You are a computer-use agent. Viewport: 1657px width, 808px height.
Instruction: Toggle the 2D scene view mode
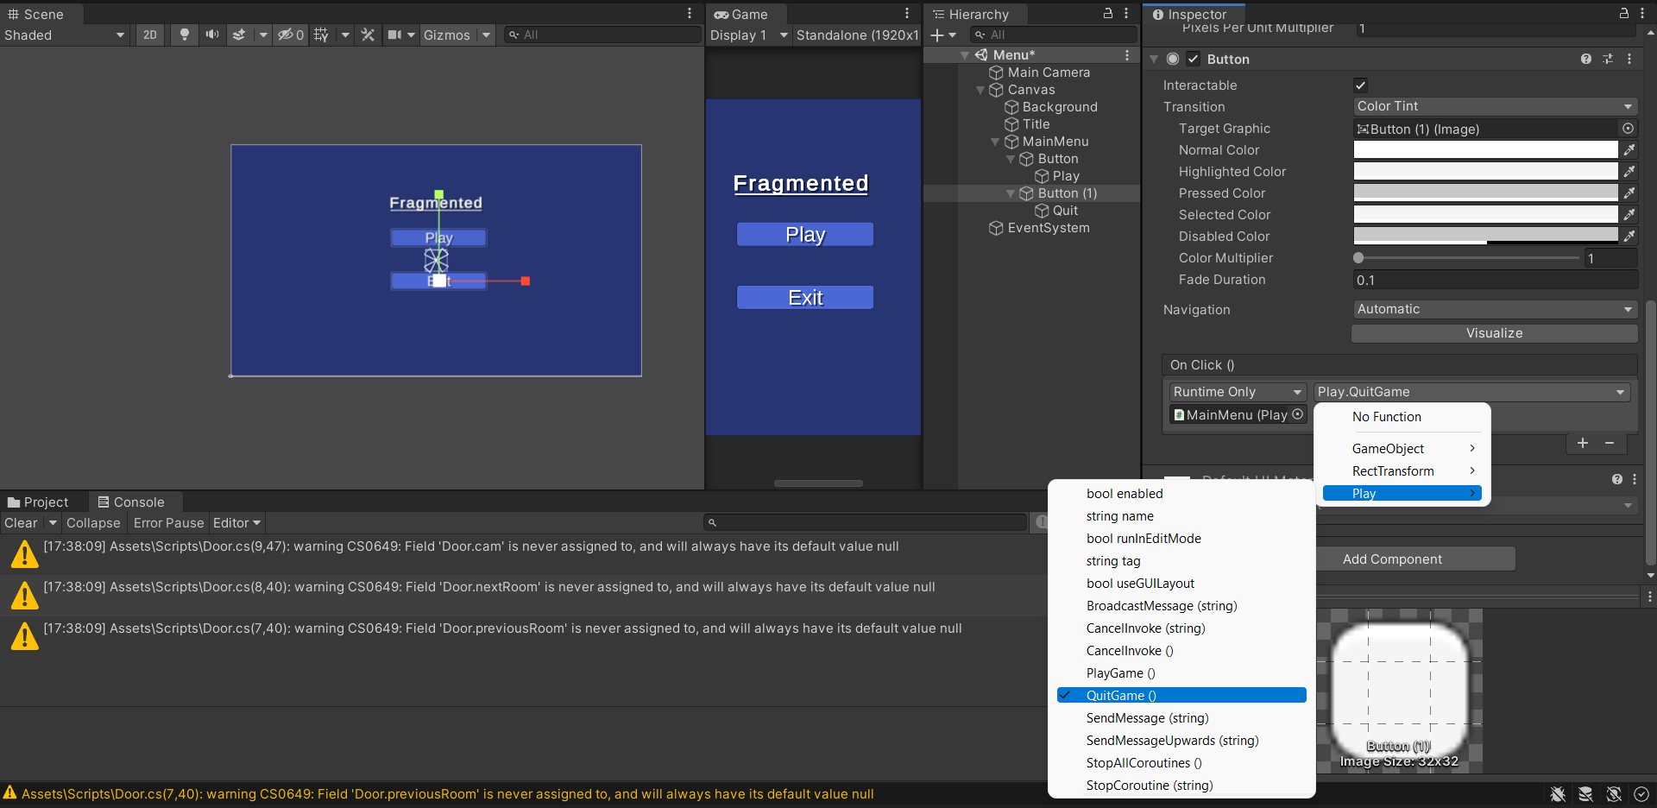coord(150,35)
